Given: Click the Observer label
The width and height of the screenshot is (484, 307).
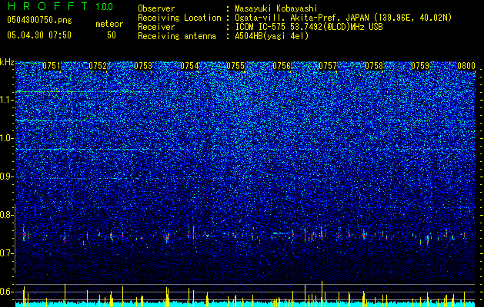Looking at the screenshot, I should click(x=156, y=8).
